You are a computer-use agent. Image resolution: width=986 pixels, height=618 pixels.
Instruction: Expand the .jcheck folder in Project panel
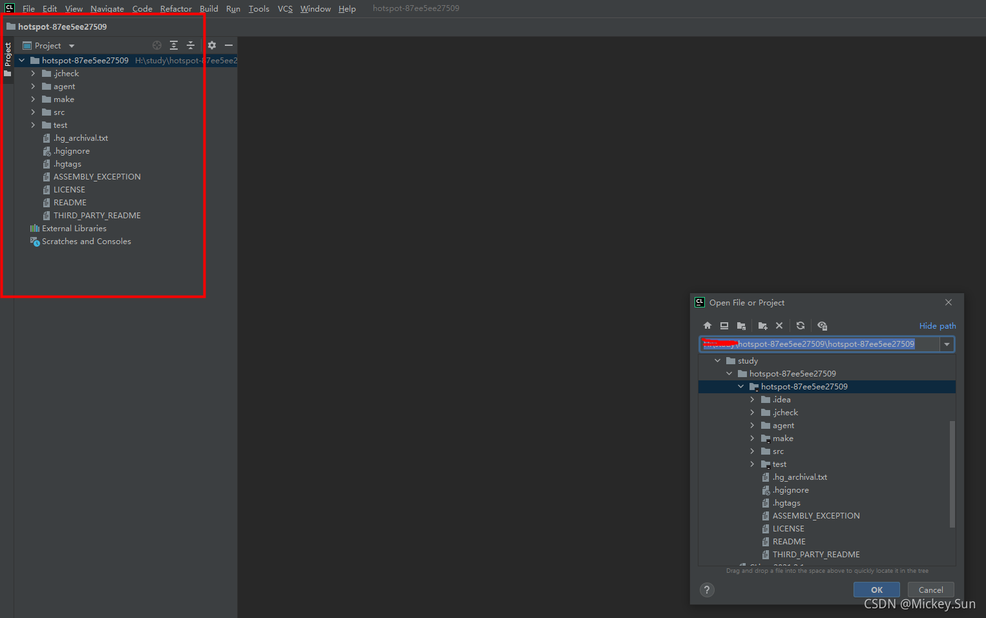point(33,74)
